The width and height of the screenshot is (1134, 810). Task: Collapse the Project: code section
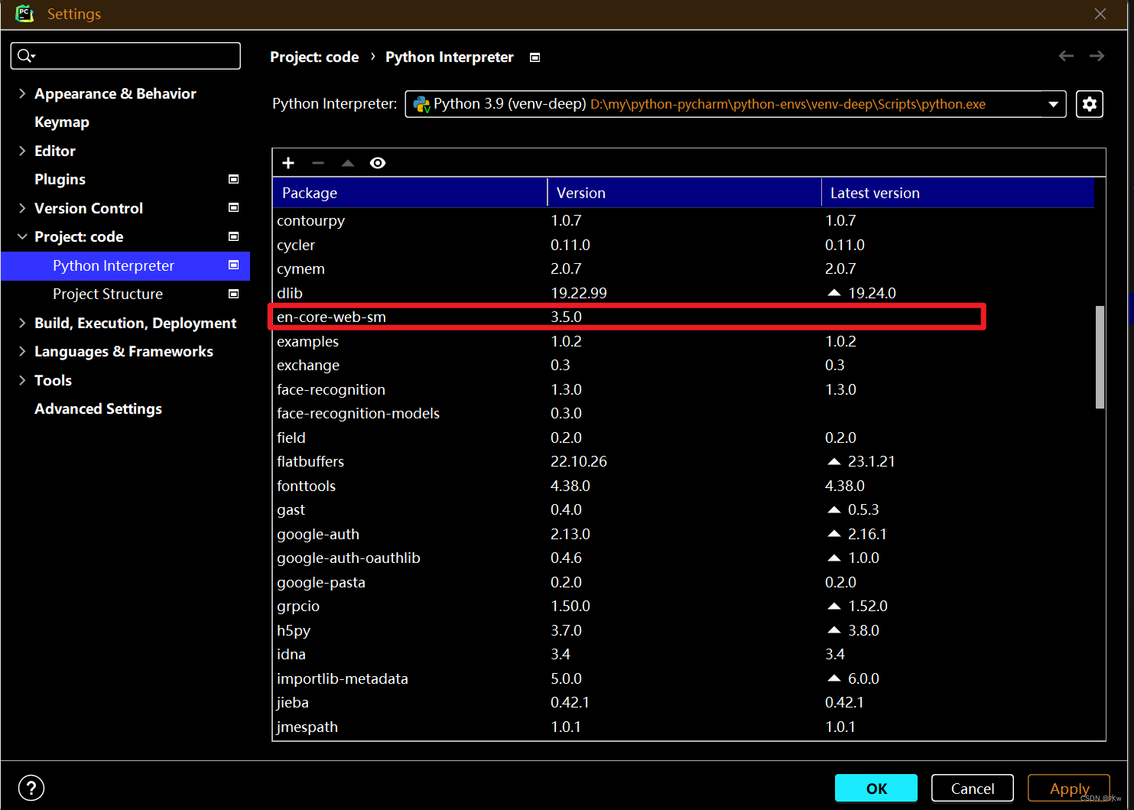click(x=22, y=236)
